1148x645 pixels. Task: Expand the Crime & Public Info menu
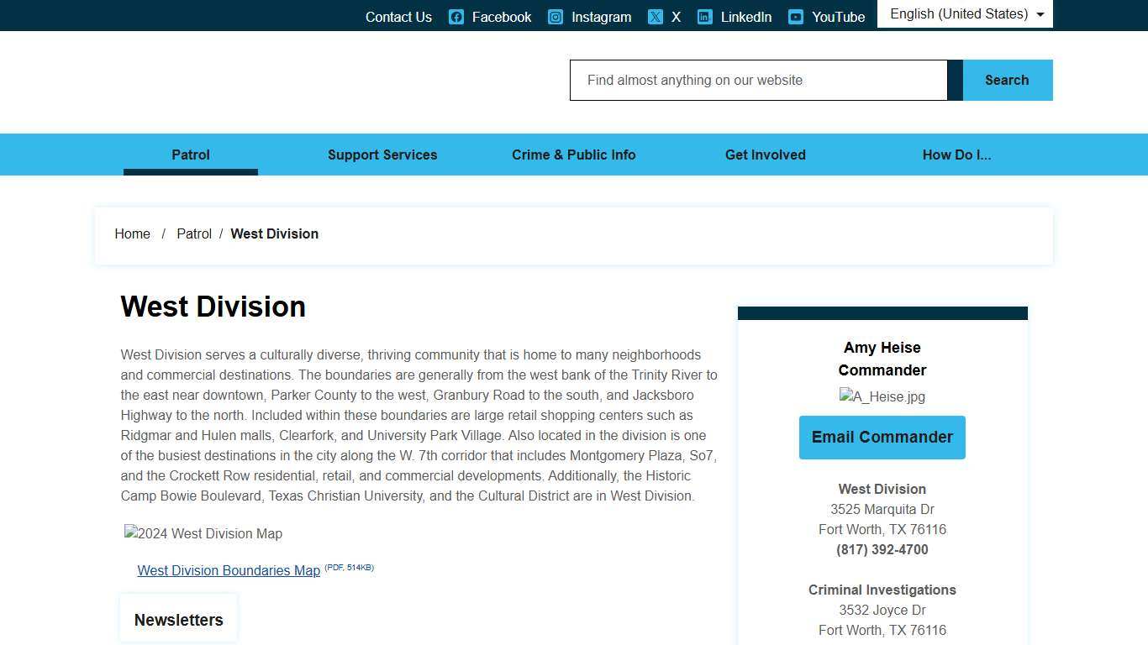(x=573, y=155)
